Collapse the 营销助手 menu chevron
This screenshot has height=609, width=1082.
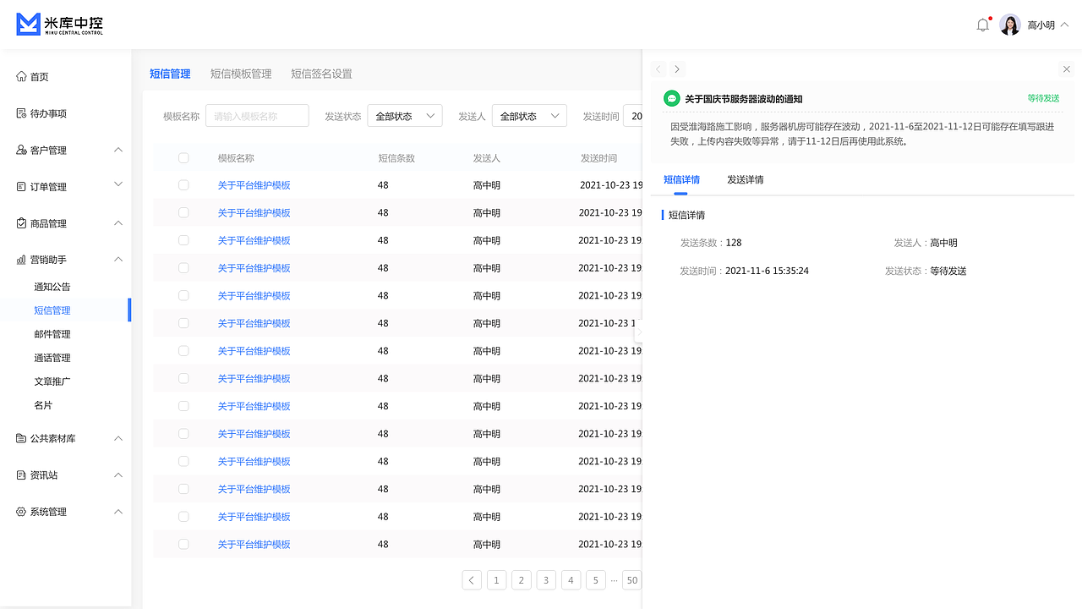(118, 260)
